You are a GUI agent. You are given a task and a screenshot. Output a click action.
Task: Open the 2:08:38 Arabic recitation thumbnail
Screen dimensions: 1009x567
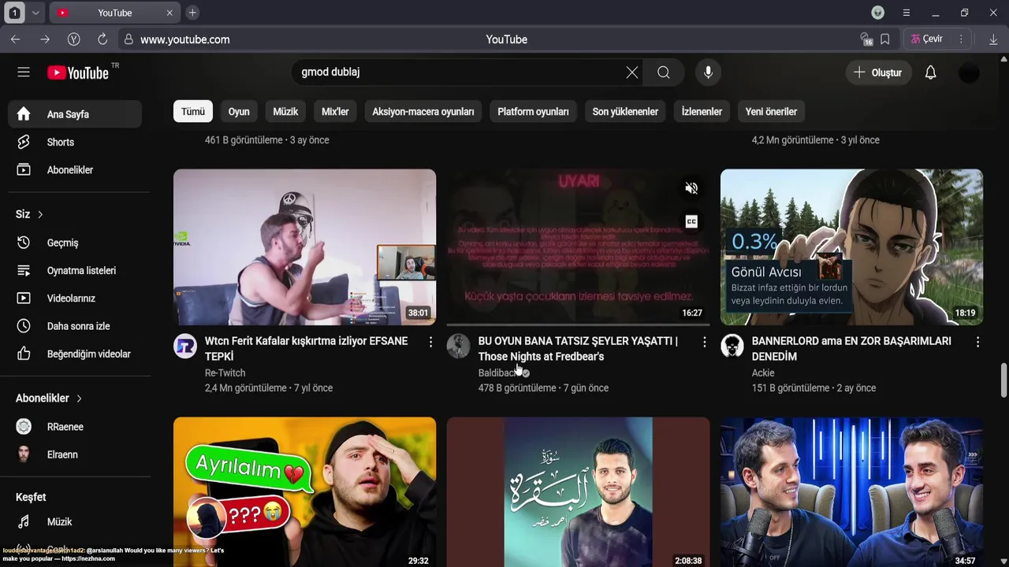[x=578, y=492]
